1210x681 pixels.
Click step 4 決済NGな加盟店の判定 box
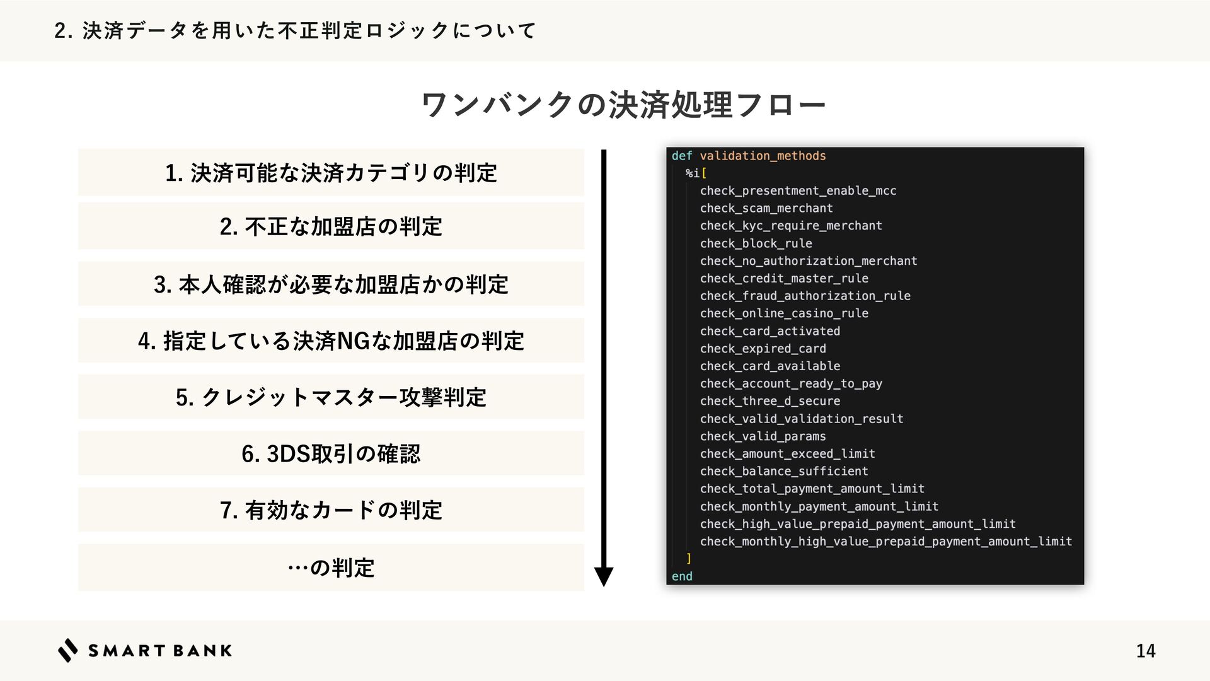tap(331, 340)
